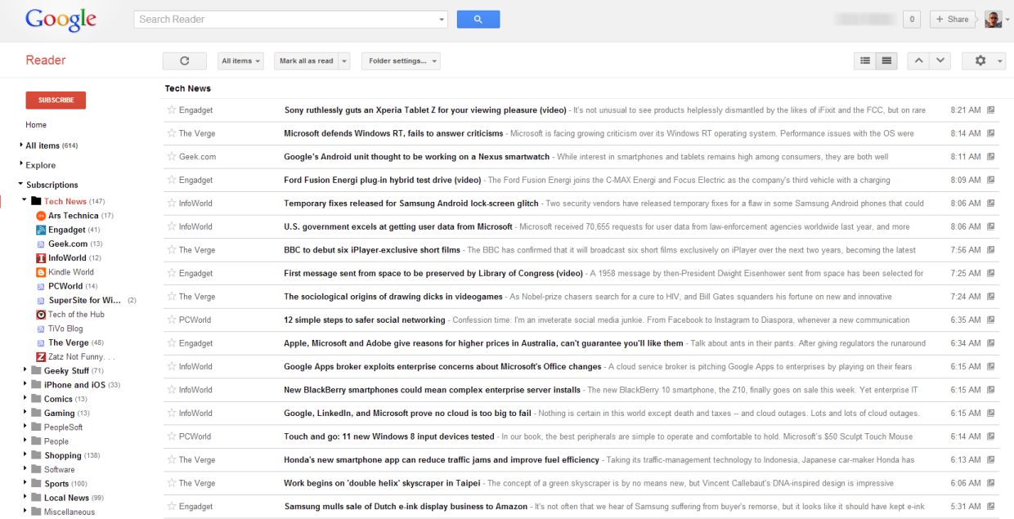Star the Nexus smartwatch article from Geek.com
The image size is (1014, 519).
coord(172,156)
